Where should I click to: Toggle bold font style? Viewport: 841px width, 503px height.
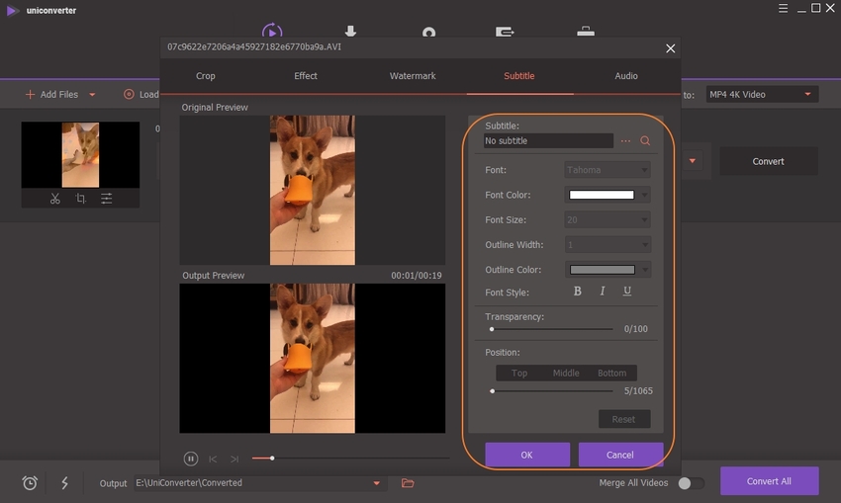pyautogui.click(x=578, y=292)
